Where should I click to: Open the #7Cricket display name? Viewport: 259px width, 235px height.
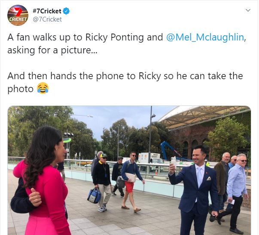point(47,11)
